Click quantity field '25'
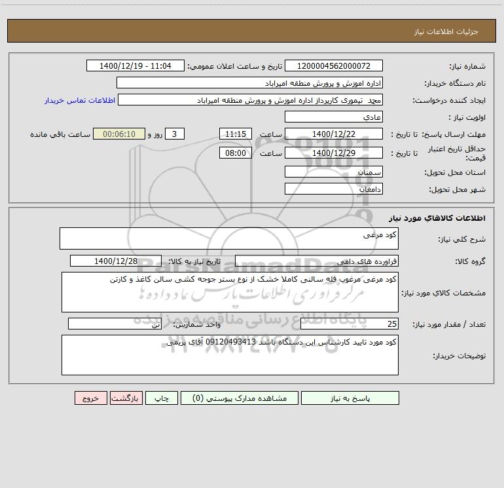The width and height of the screenshot is (504, 488). pyautogui.click(x=350, y=324)
